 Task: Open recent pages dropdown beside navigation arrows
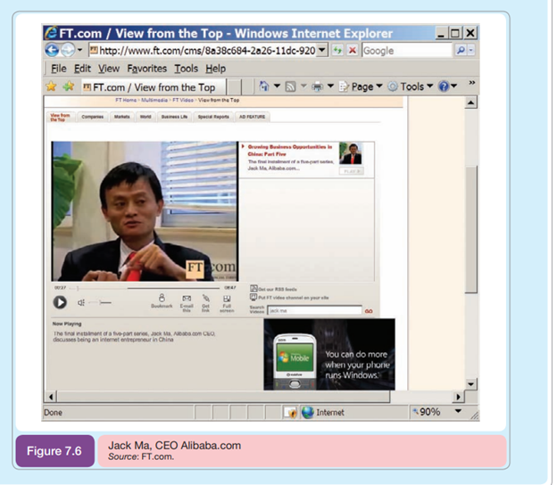point(80,50)
